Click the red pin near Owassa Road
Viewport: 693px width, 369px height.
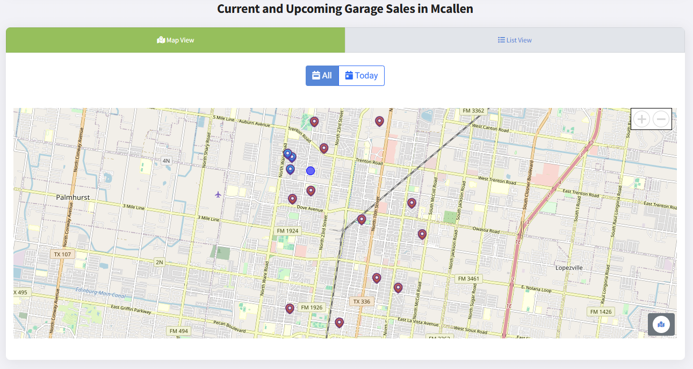422,234
